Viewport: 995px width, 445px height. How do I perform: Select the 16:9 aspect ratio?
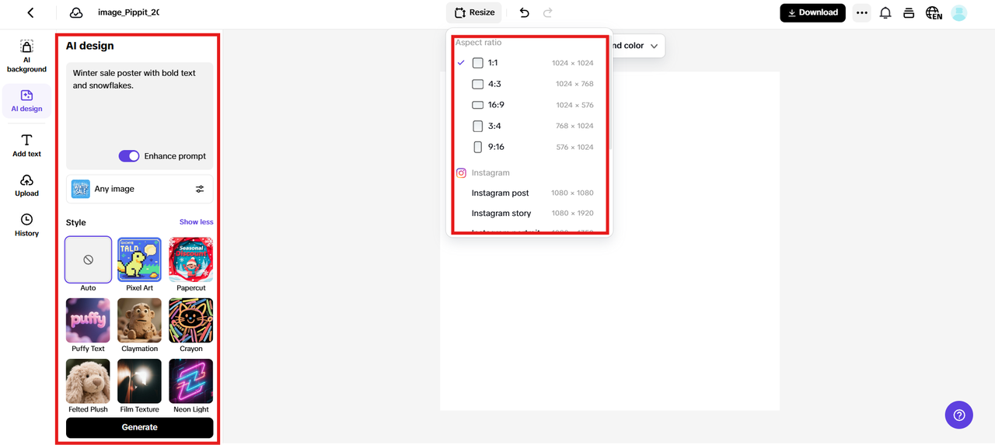pos(495,105)
